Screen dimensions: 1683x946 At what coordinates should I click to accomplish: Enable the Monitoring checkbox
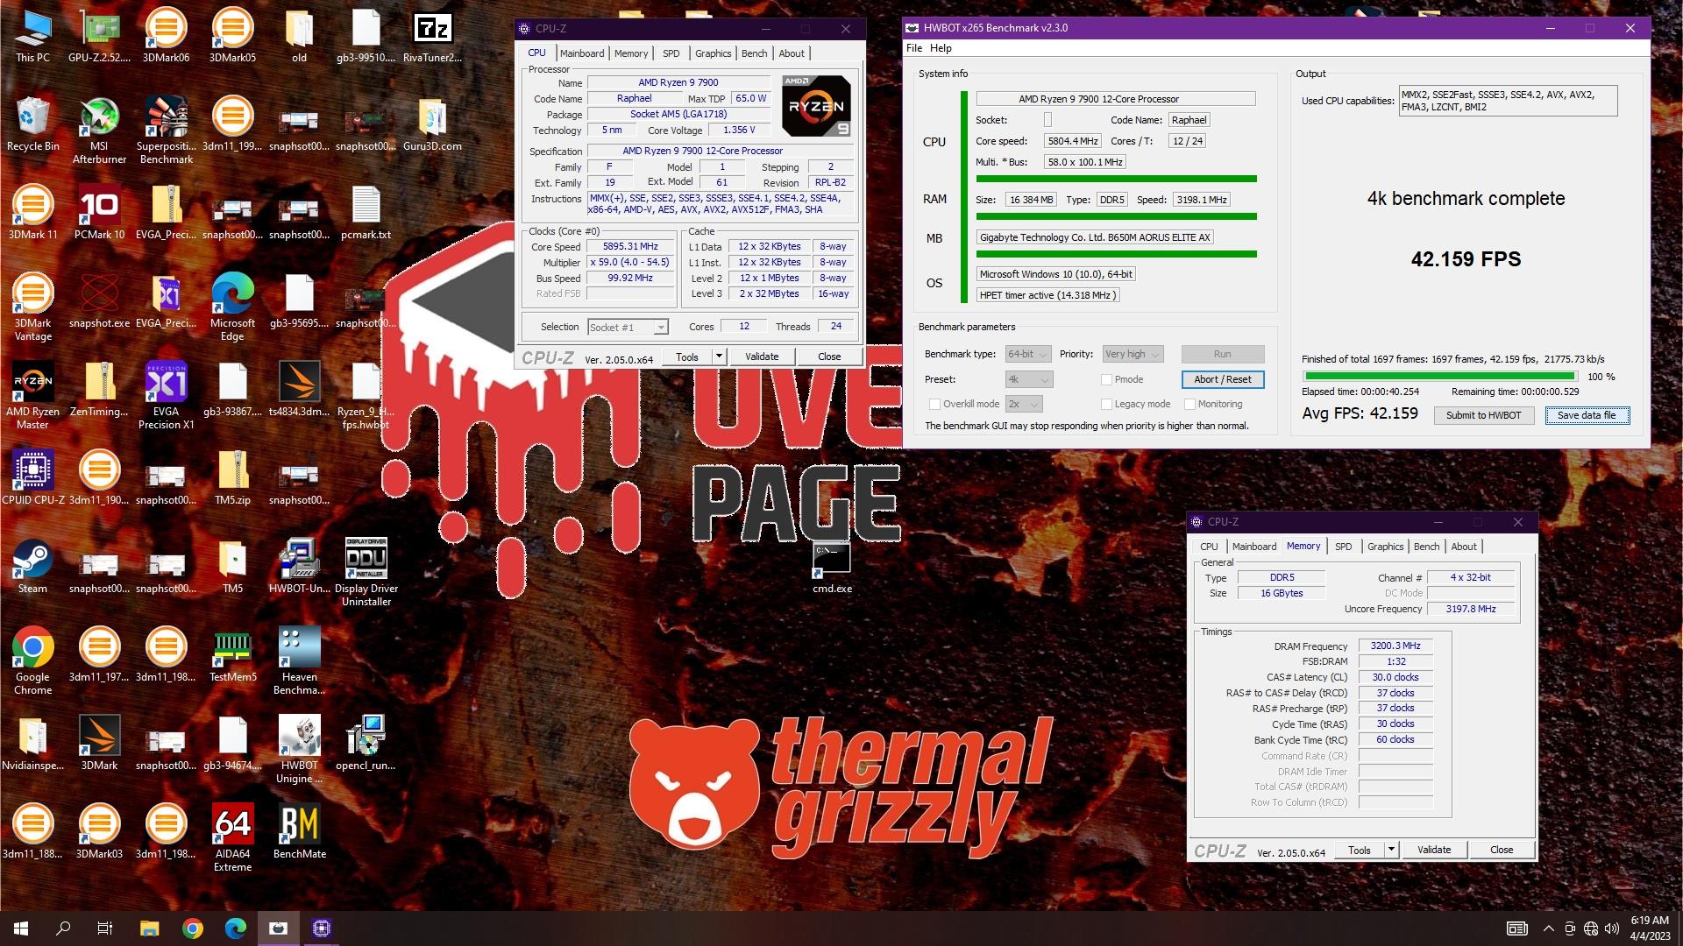pyautogui.click(x=1189, y=404)
